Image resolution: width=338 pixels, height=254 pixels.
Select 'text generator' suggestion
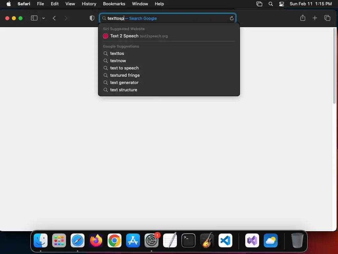click(169, 82)
